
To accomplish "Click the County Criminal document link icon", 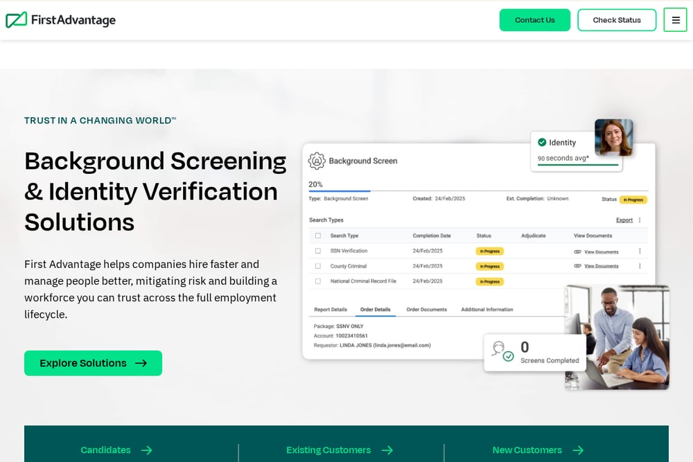I will coord(577,266).
